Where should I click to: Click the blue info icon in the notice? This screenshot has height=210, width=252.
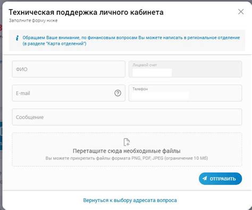pyautogui.click(x=17, y=38)
